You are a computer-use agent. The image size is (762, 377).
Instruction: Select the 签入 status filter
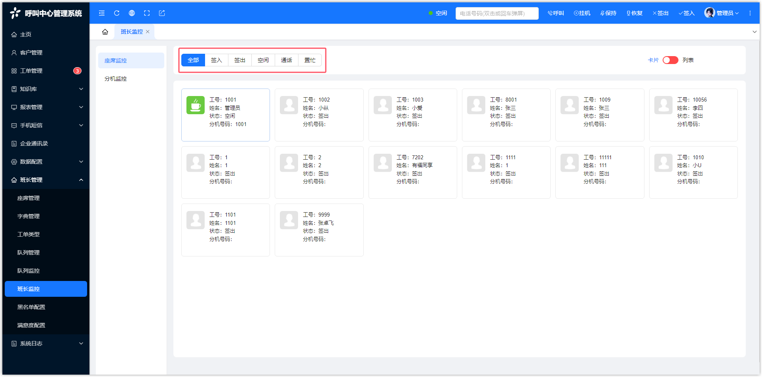[216, 60]
